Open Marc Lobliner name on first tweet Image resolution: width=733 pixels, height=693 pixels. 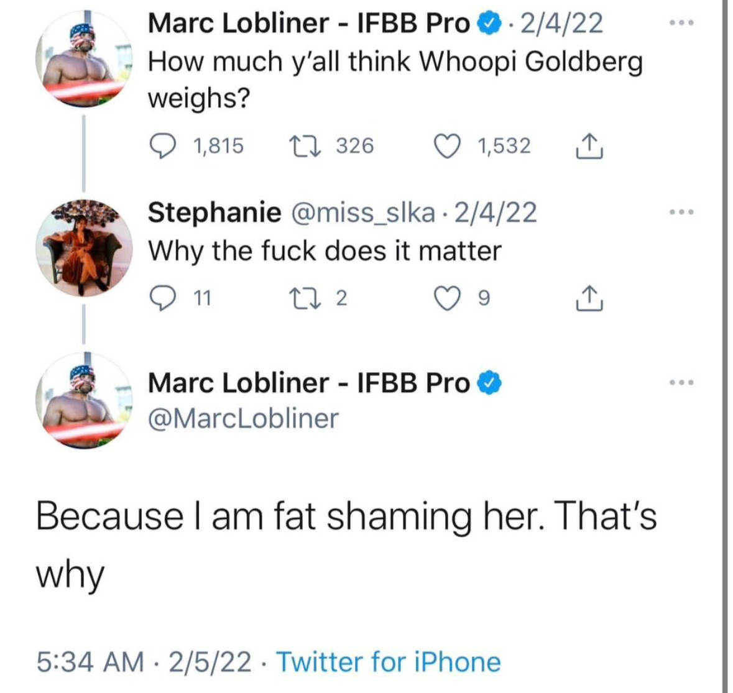coord(309,23)
